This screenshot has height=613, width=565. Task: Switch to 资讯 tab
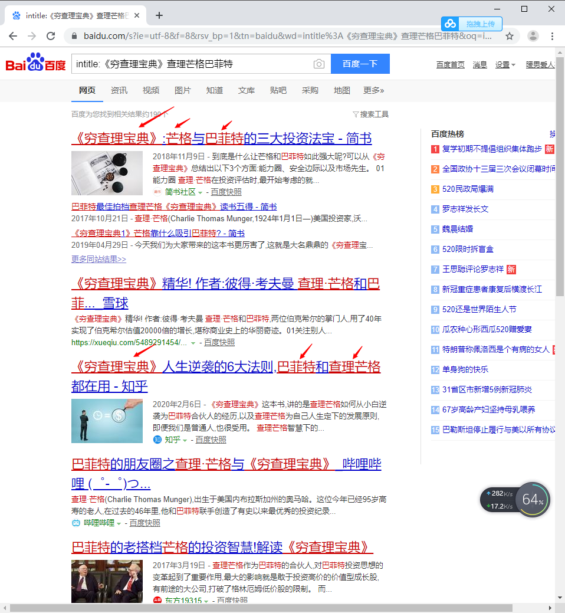(119, 90)
